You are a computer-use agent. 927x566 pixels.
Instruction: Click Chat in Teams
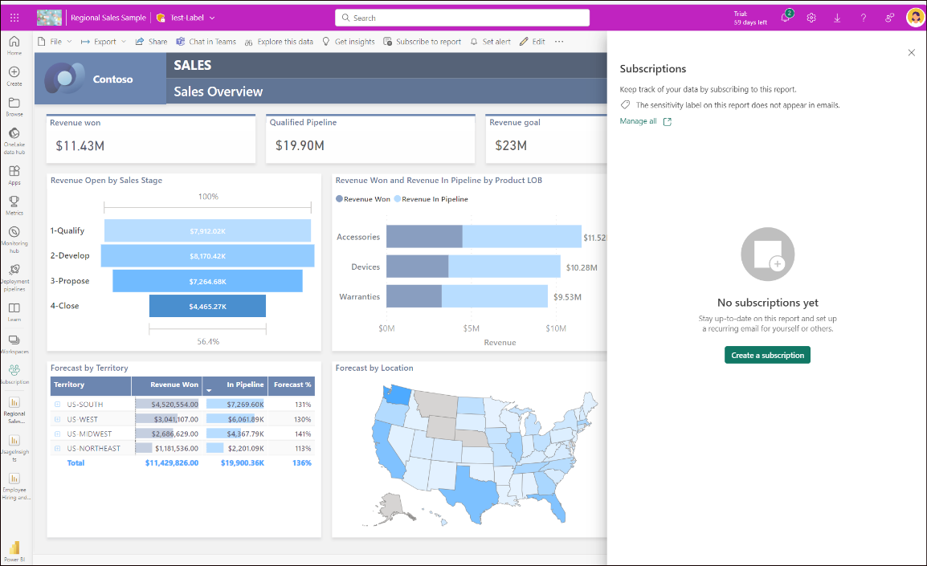click(206, 42)
